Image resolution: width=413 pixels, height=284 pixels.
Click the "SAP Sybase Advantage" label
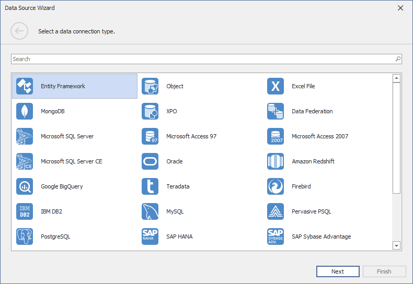click(x=321, y=236)
